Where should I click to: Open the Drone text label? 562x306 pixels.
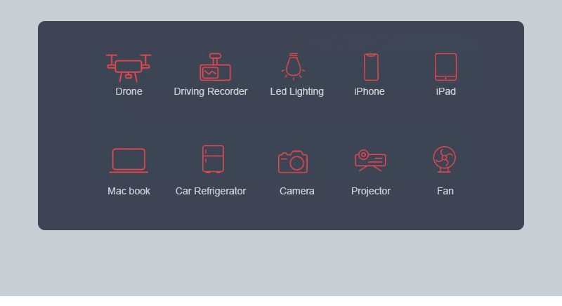[x=129, y=92]
